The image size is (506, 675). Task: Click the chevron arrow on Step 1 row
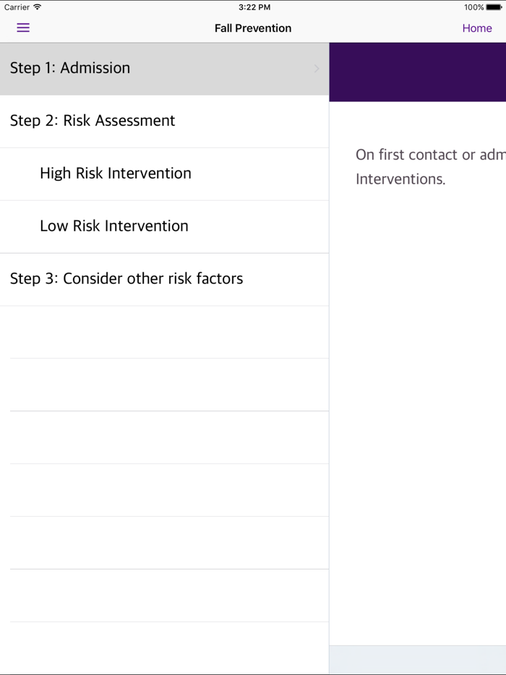point(317,69)
